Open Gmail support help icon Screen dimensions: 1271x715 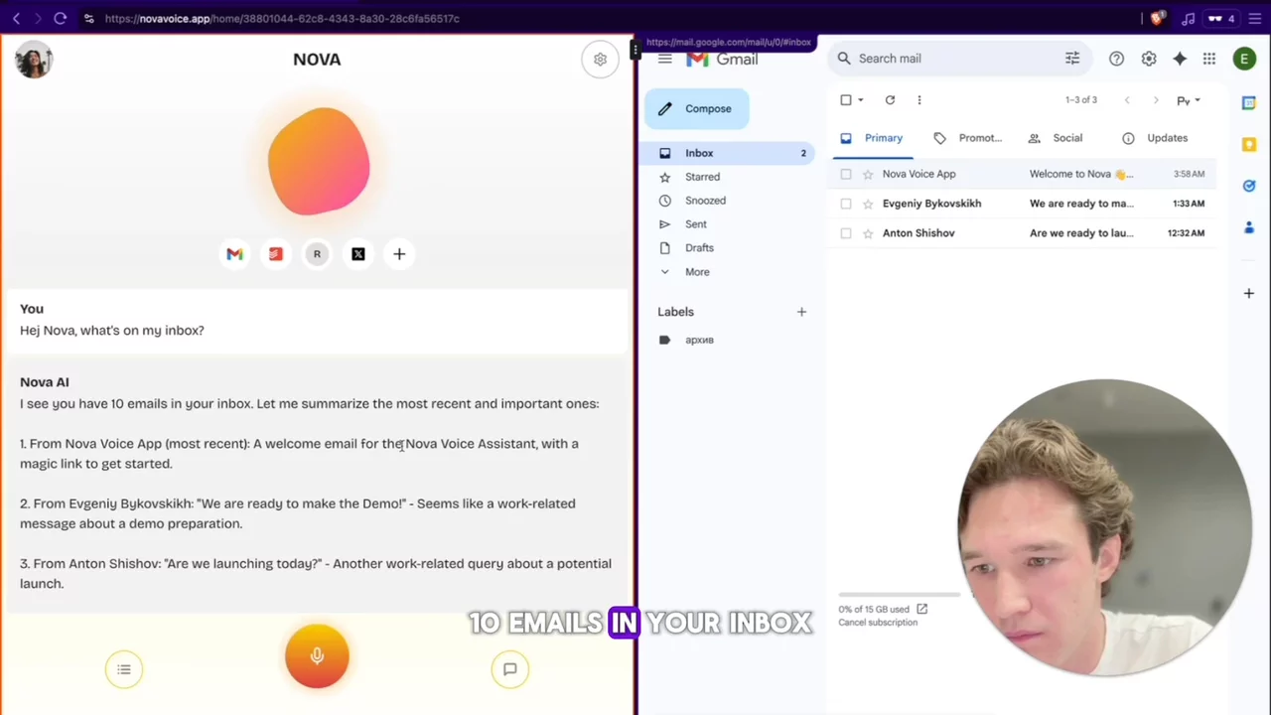click(x=1116, y=59)
